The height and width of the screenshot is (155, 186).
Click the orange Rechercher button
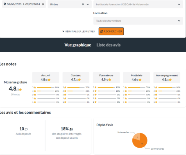(111, 31)
